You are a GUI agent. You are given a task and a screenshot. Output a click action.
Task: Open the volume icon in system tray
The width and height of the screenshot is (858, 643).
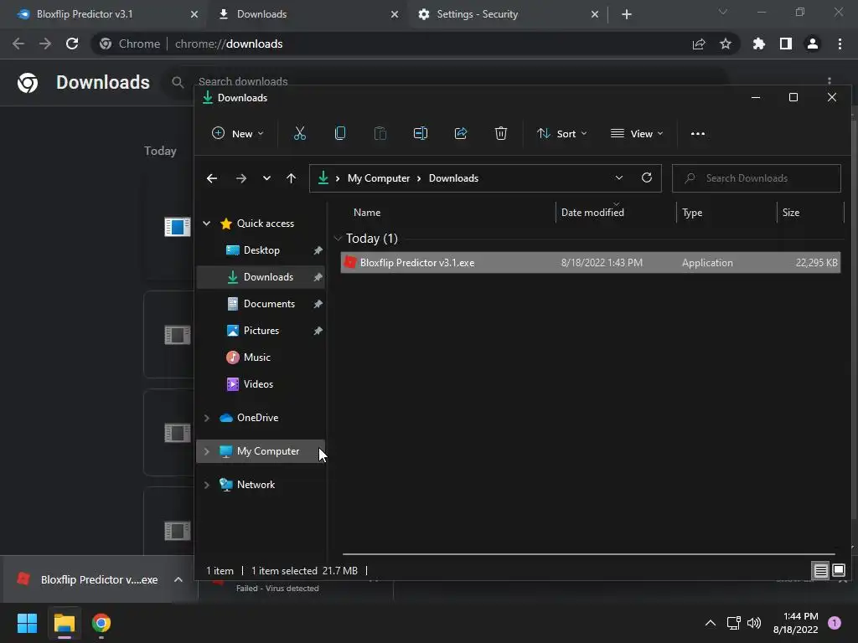coord(754,623)
